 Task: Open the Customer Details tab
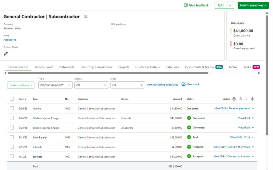click(x=148, y=67)
